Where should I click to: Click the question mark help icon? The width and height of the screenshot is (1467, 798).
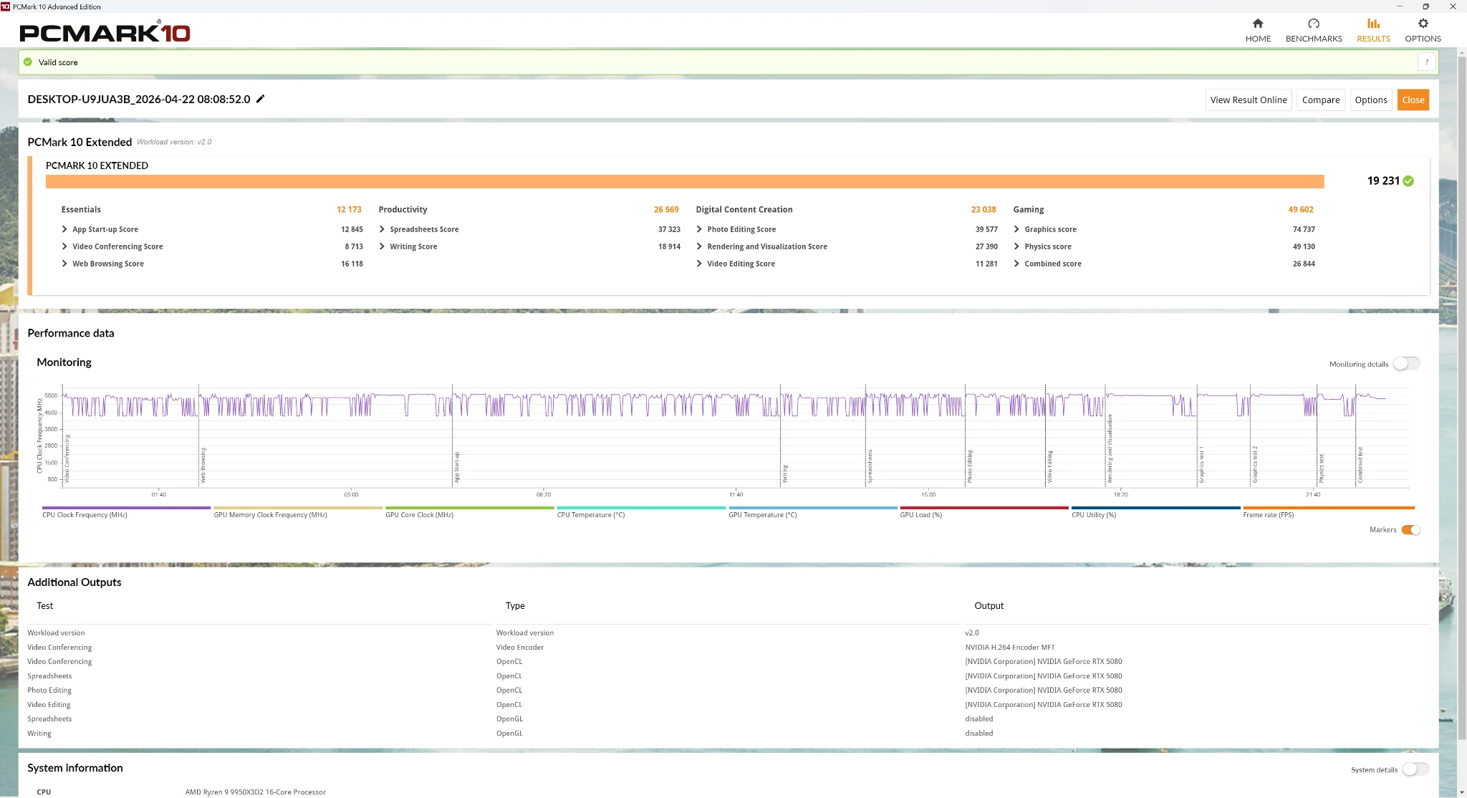(x=1426, y=62)
